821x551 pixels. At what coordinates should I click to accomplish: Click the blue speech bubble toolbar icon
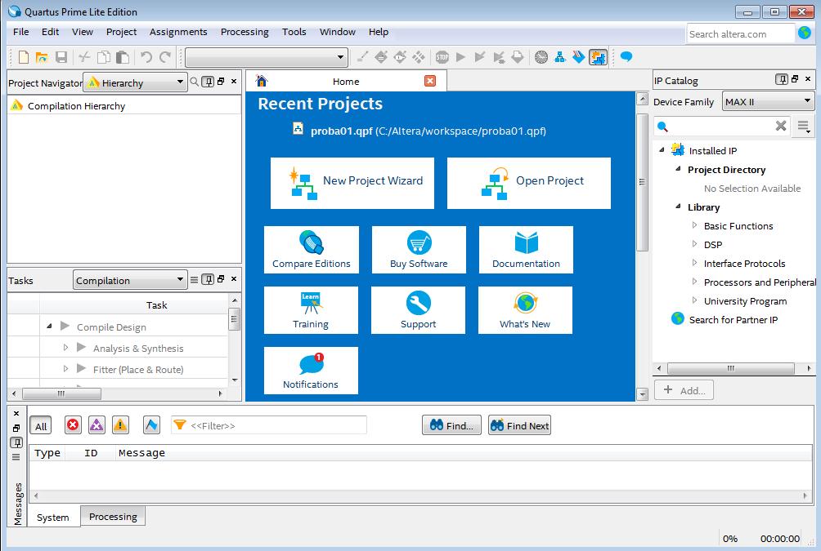click(626, 56)
